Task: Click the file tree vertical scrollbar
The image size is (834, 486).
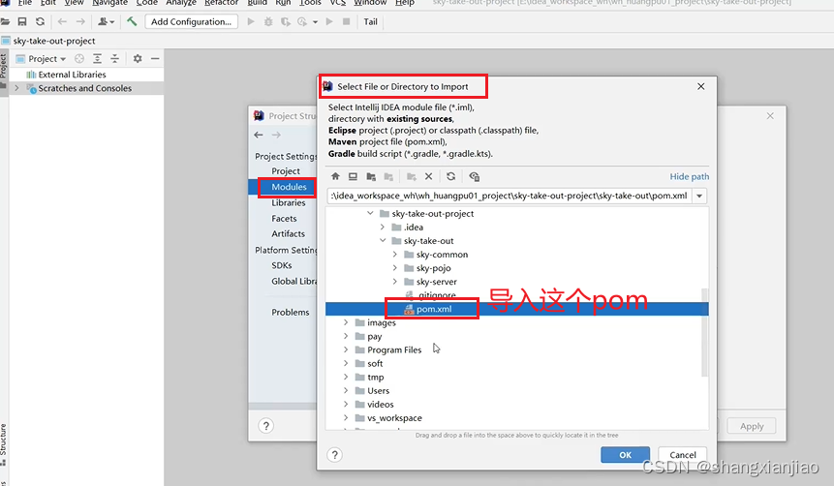Action: click(x=705, y=332)
